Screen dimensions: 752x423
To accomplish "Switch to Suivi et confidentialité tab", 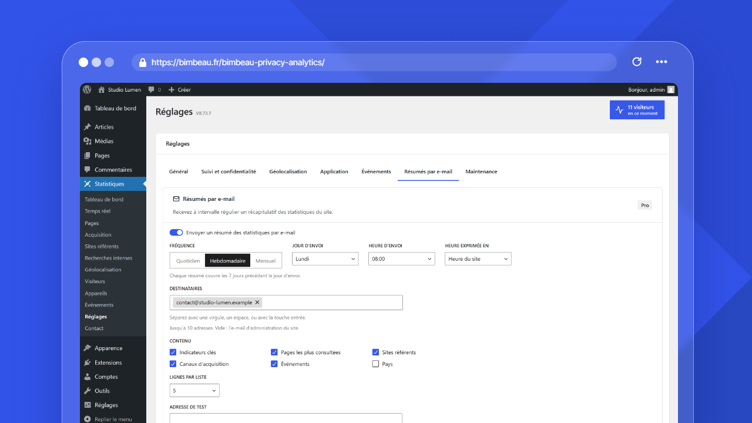I will (229, 172).
